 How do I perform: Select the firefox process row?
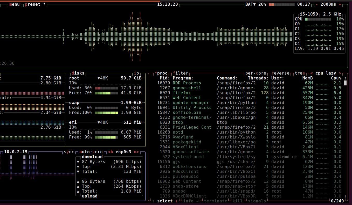182,93
